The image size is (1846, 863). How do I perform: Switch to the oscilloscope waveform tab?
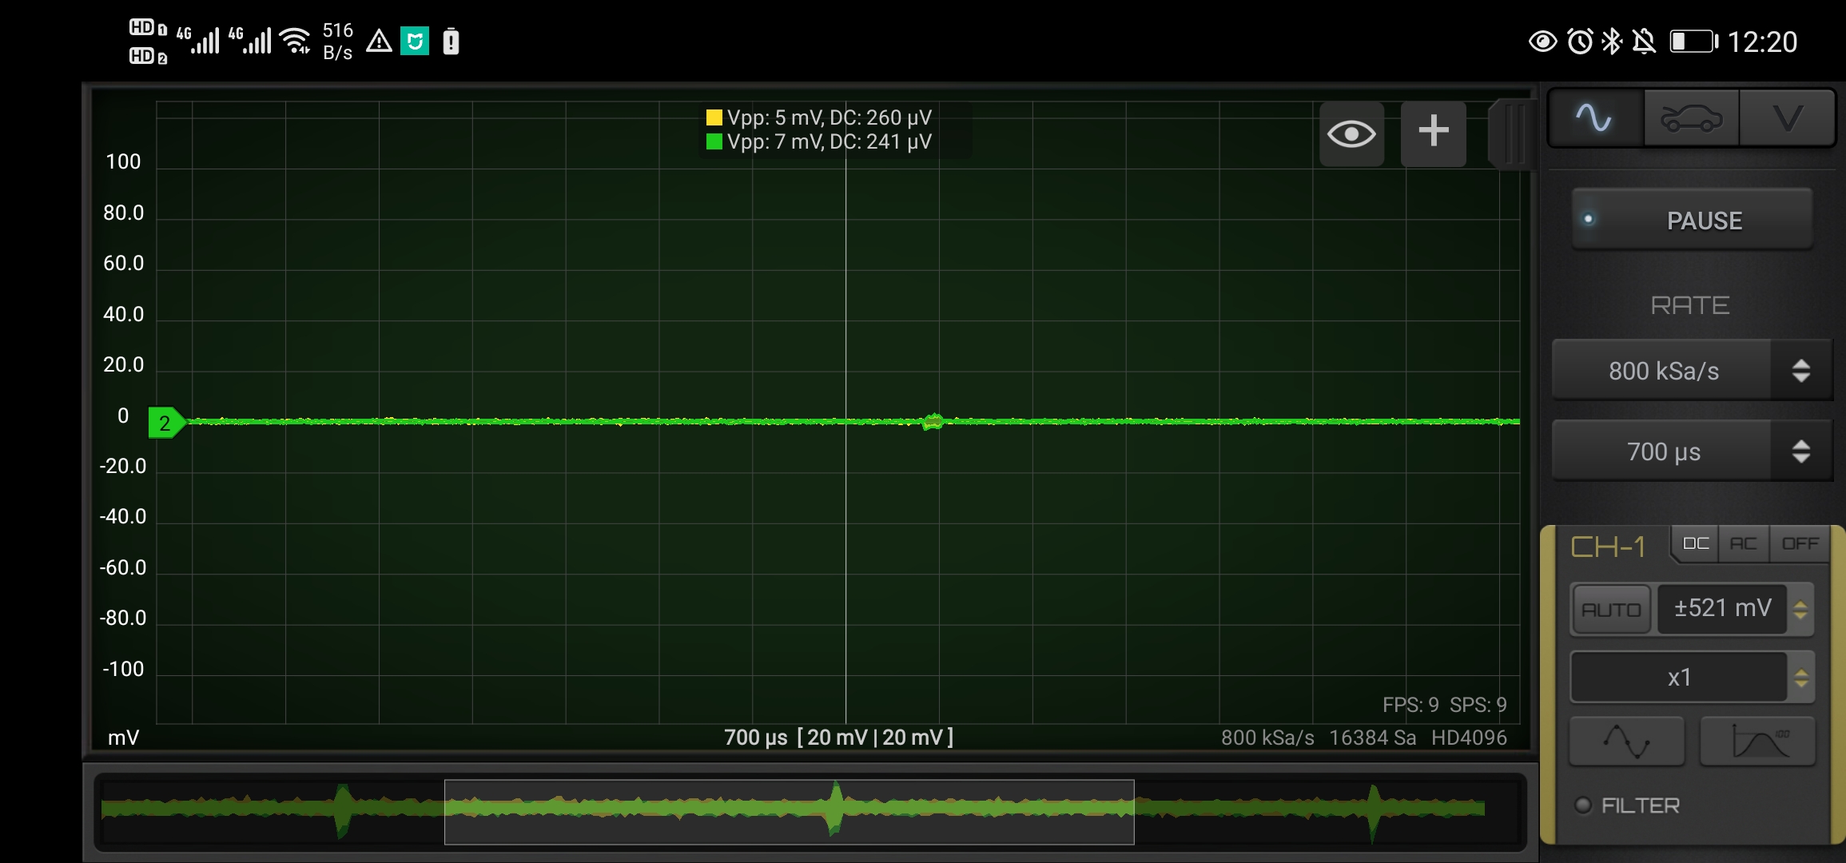point(1595,118)
